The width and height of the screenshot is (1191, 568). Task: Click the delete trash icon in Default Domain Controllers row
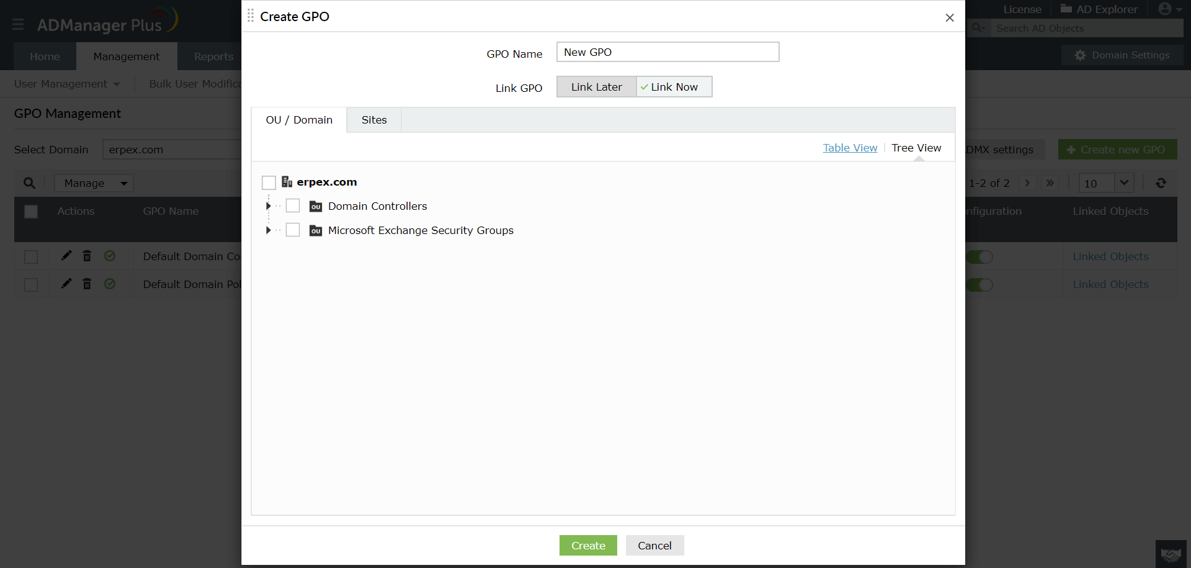click(x=87, y=256)
